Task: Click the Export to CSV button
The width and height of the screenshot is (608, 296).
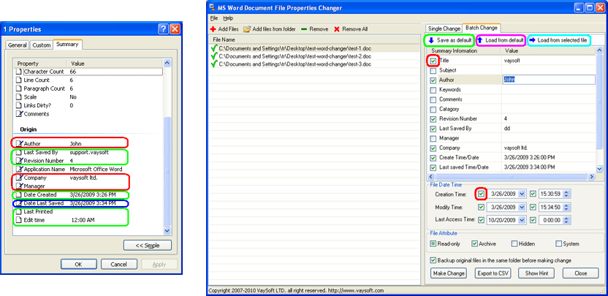Action: (491, 273)
